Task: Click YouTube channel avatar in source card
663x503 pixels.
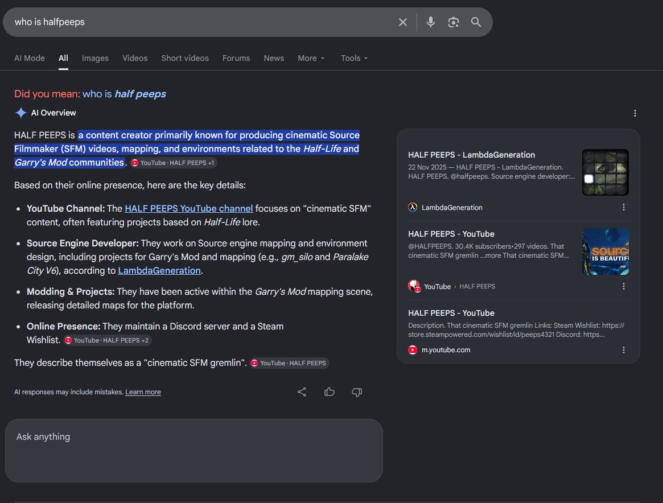Action: 414,286
